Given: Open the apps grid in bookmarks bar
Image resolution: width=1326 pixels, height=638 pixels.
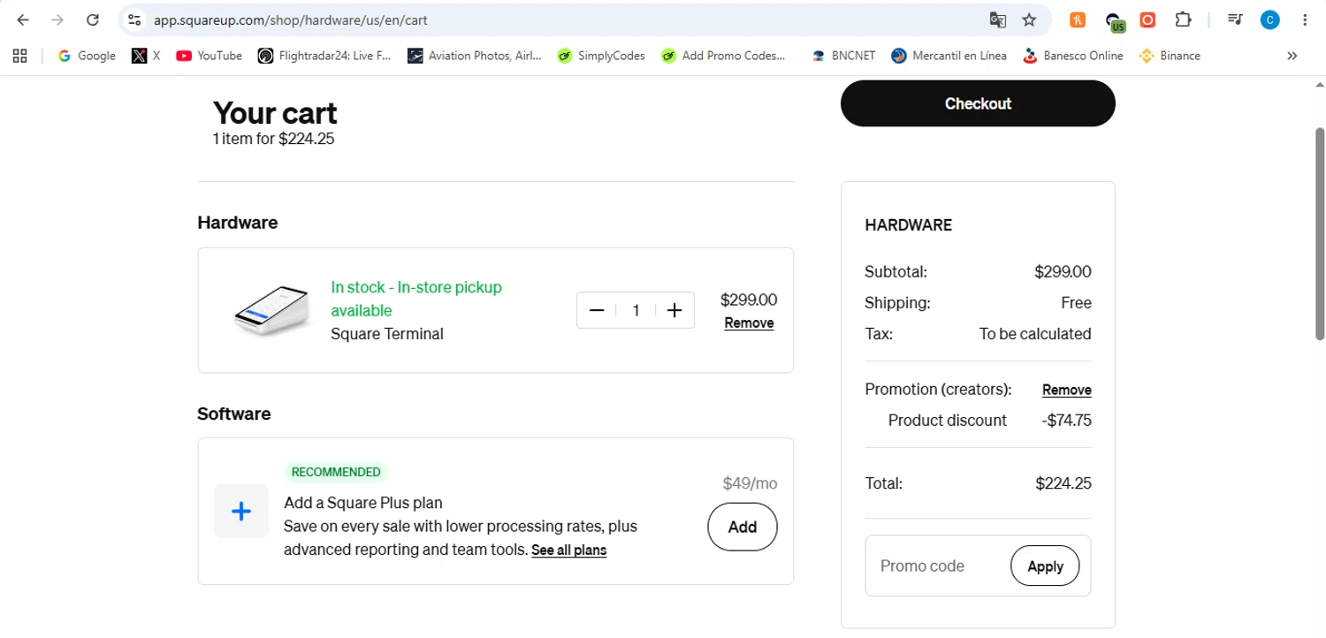Looking at the screenshot, I should point(20,56).
